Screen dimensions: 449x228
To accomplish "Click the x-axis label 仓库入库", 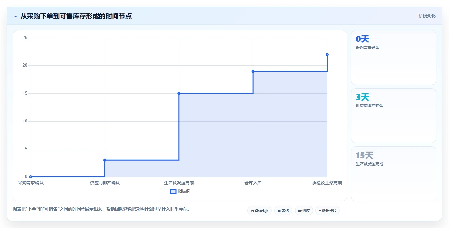I will click(253, 183).
